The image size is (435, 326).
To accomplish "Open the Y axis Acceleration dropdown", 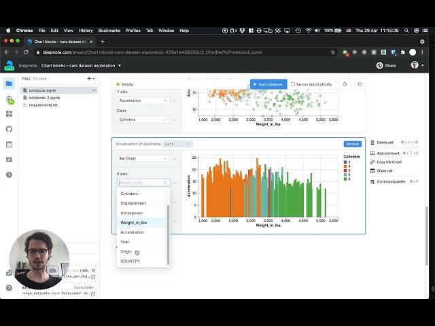I will click(x=143, y=101).
